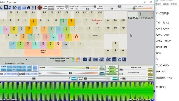Click the music notes icon
Image resolution: width=179 pixels, height=101 pixels.
click(x=102, y=59)
